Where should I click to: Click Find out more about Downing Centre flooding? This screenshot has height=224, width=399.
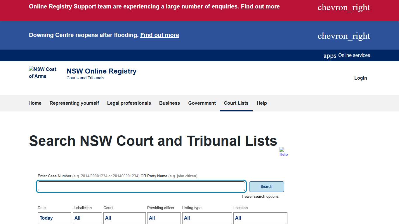pyautogui.click(x=159, y=35)
